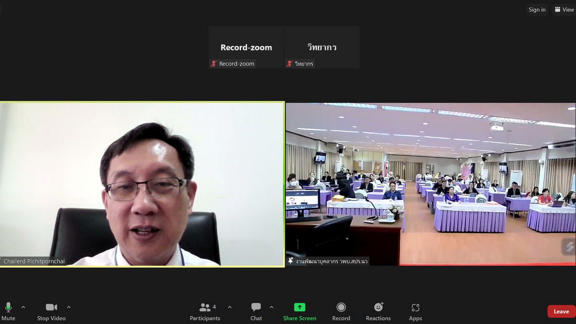576x324 pixels.
Task: Expand the Chat options chevron
Action: pos(272,307)
